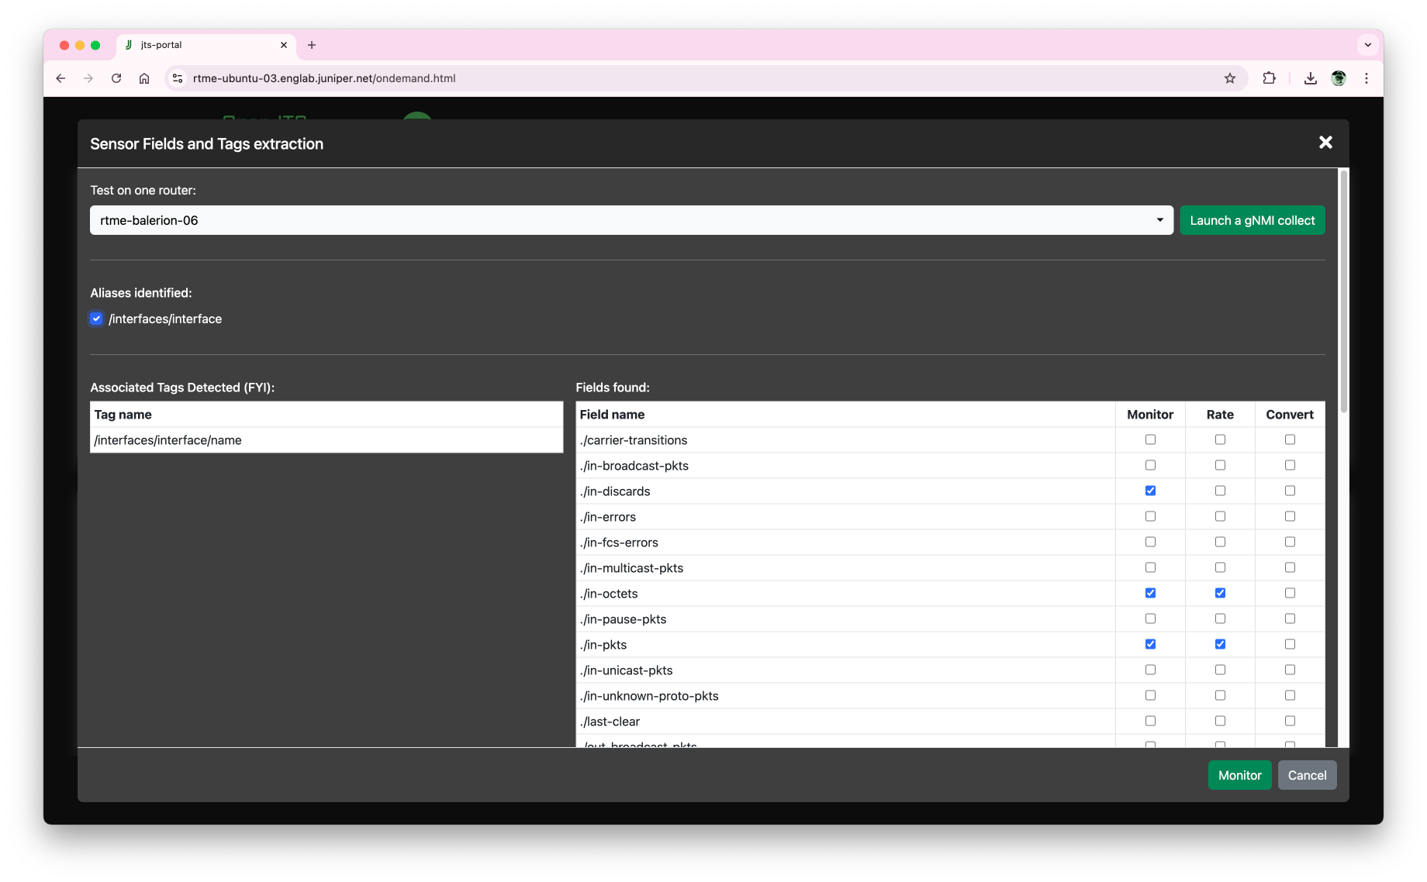
Task: Open the browser home page icon
Action: (144, 78)
